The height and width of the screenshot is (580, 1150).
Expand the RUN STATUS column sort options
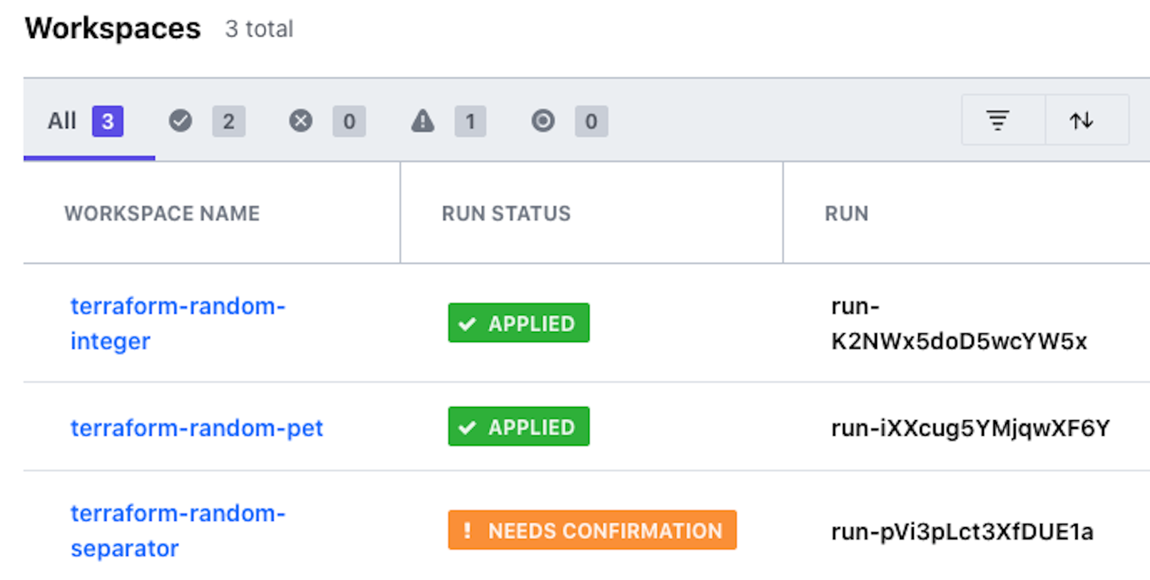tap(506, 213)
